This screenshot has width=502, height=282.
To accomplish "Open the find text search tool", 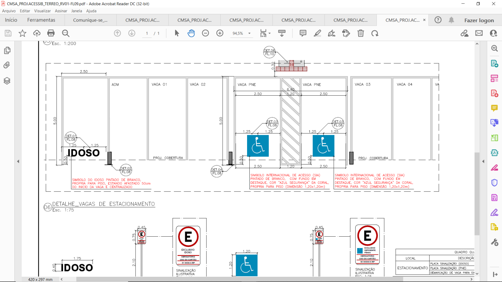I will pyautogui.click(x=66, y=33).
